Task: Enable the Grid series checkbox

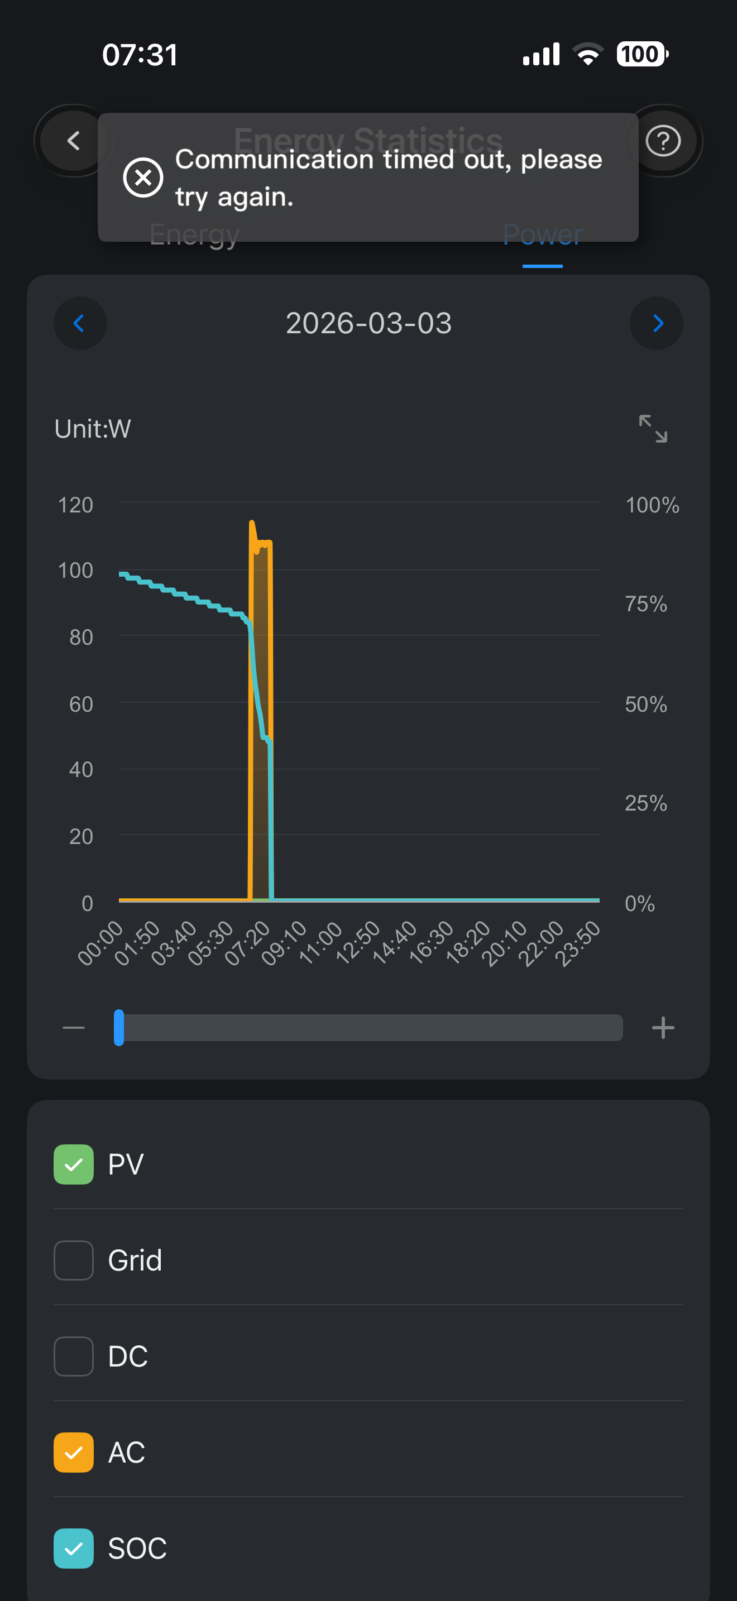Action: [x=73, y=1260]
